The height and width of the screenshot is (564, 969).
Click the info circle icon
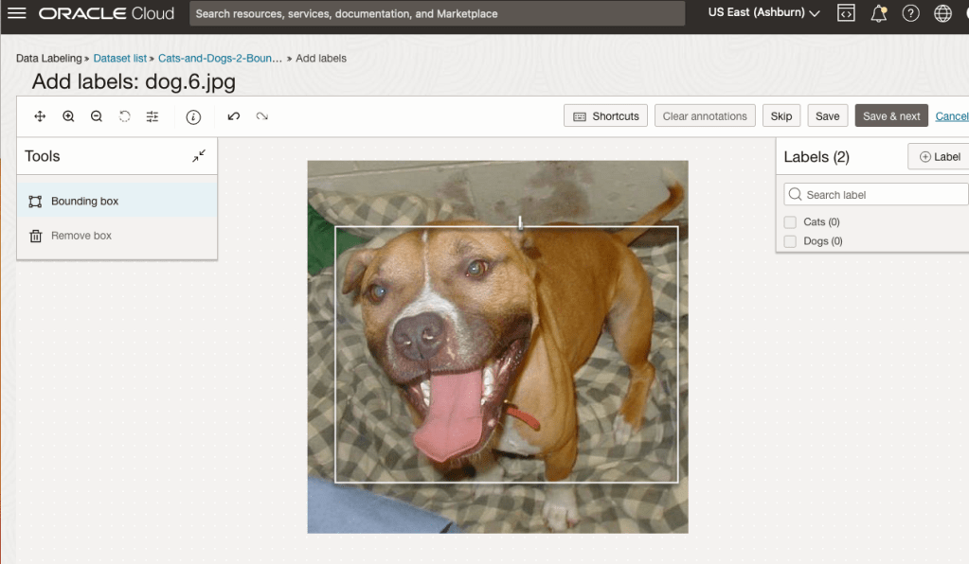(x=193, y=116)
